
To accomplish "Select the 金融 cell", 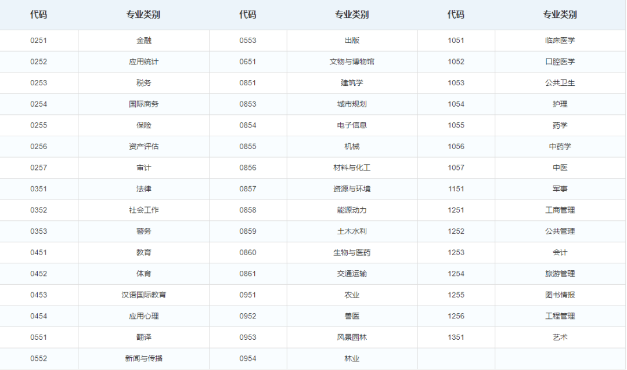I will tap(143, 41).
